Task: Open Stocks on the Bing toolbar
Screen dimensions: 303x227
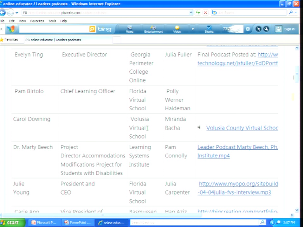Action: (209, 29)
